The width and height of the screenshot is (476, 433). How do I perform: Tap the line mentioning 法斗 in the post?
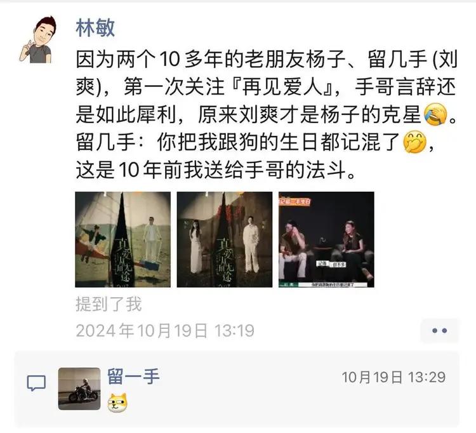pos(216,170)
